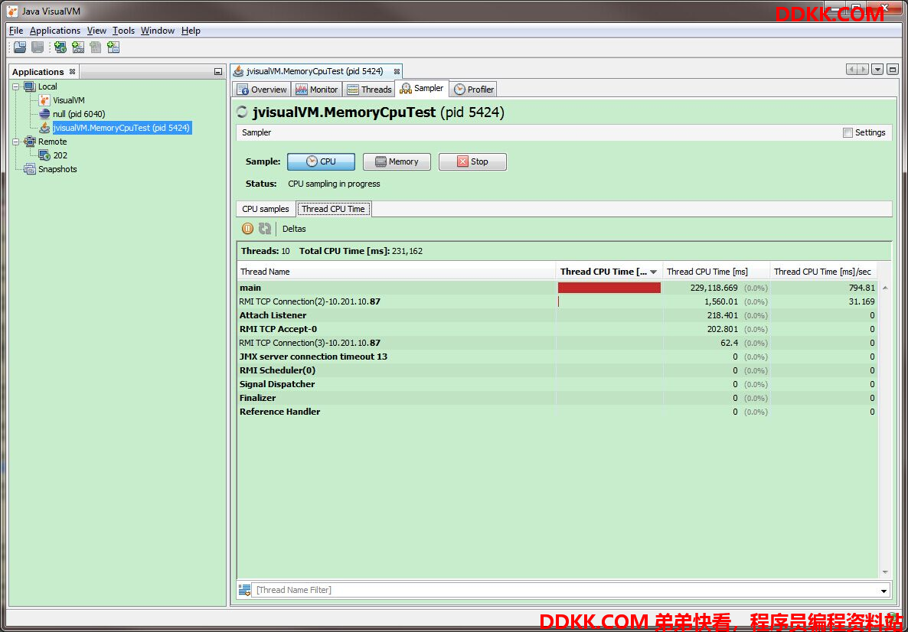The image size is (908, 632).
Task: Click table scrollbar up arrow
Action: click(x=885, y=288)
